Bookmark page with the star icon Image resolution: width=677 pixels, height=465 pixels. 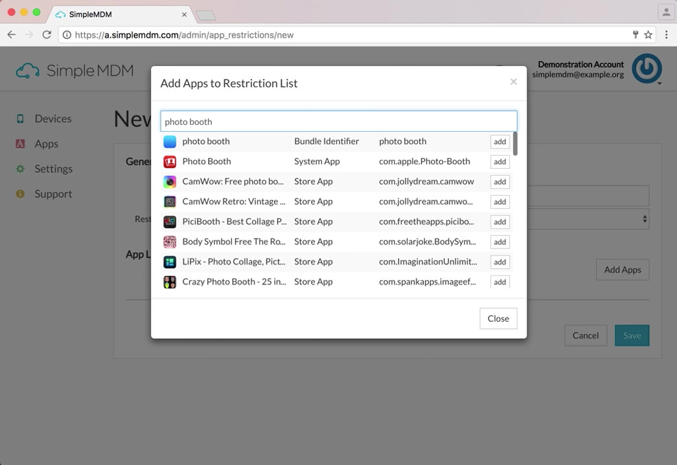648,35
